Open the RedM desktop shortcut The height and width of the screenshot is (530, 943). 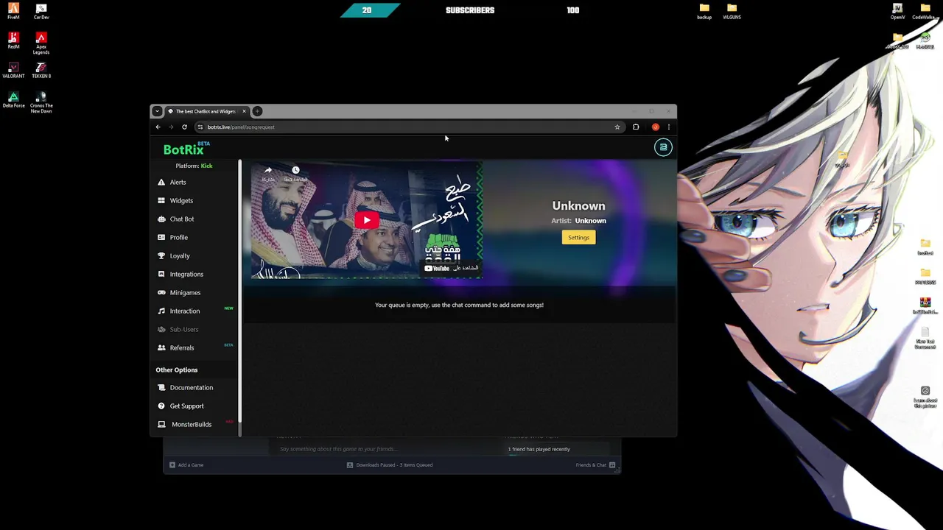[13, 40]
